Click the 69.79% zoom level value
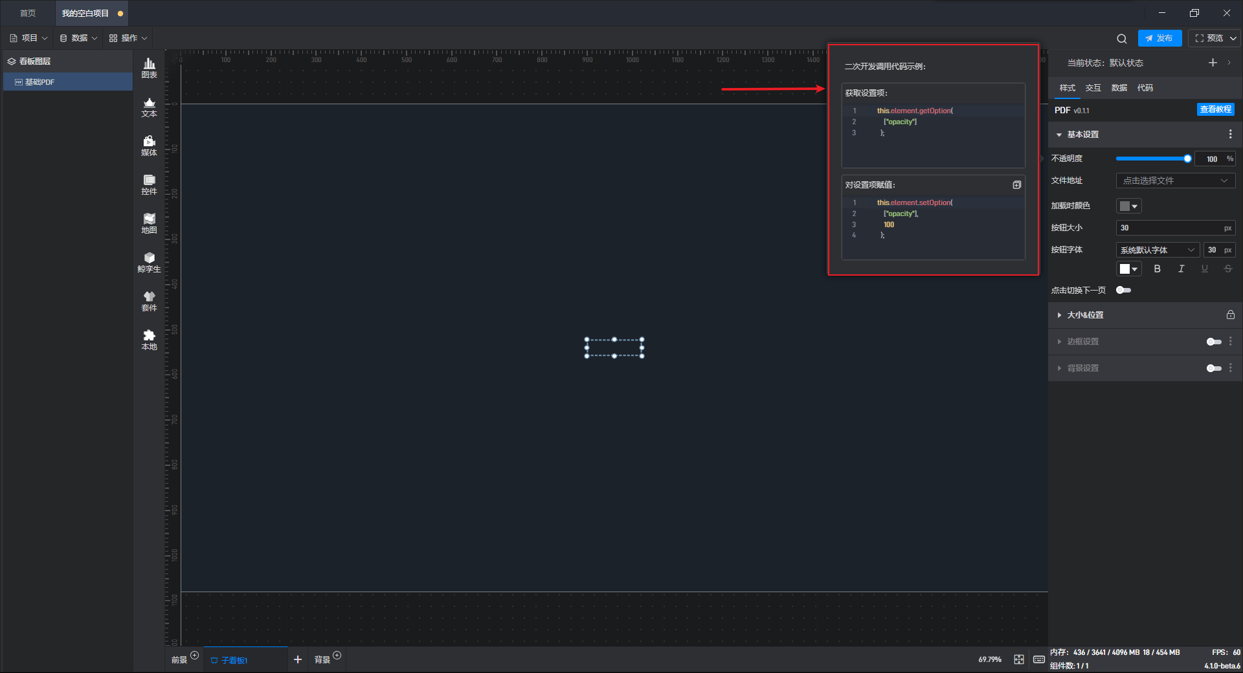The image size is (1243, 673). coord(989,659)
